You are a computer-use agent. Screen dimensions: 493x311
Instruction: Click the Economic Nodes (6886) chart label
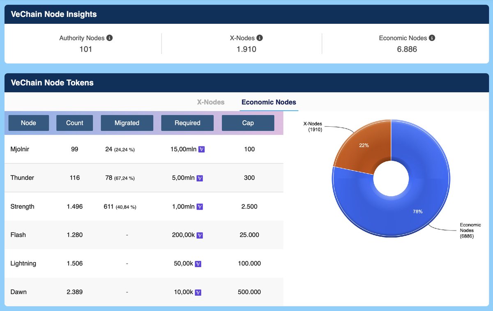coord(470,231)
